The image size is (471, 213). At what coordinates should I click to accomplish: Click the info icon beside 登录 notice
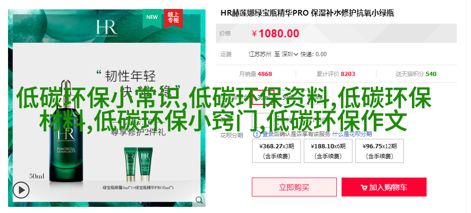click(x=257, y=134)
